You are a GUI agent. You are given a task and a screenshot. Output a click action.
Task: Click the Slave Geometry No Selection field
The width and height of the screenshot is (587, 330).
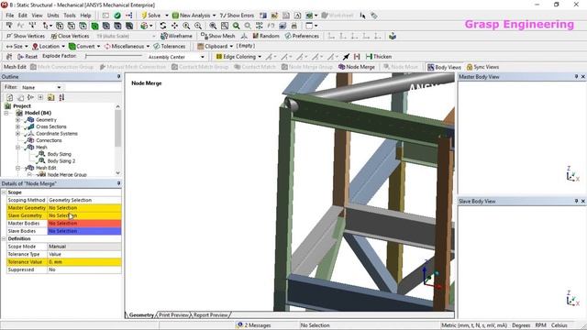pos(84,215)
